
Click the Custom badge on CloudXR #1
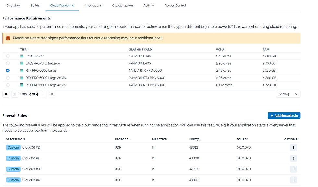point(13,158)
